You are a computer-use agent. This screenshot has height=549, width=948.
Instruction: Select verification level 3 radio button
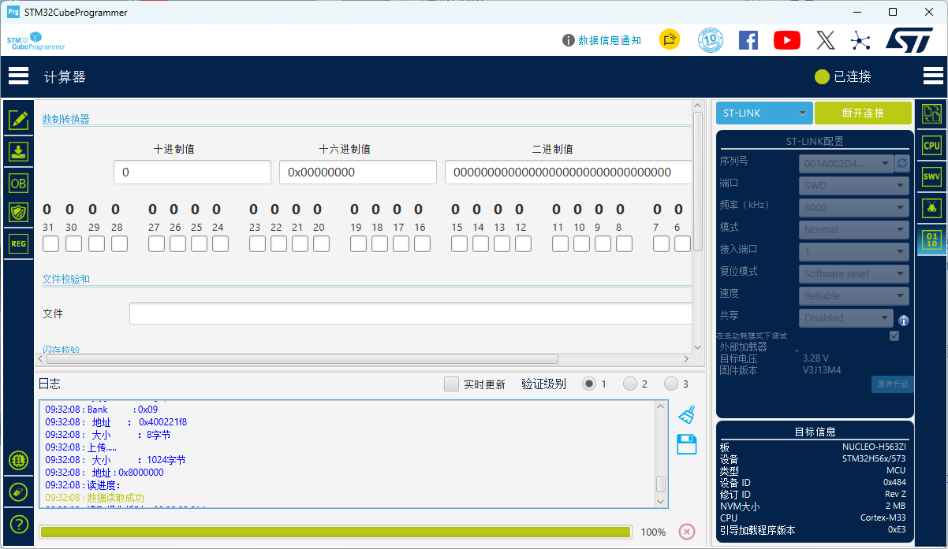(x=671, y=384)
